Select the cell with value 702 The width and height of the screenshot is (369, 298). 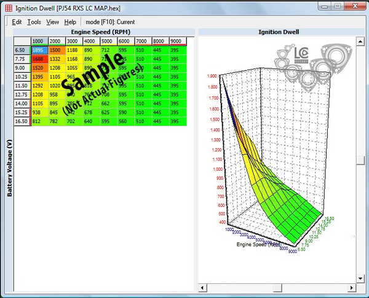click(x=74, y=121)
